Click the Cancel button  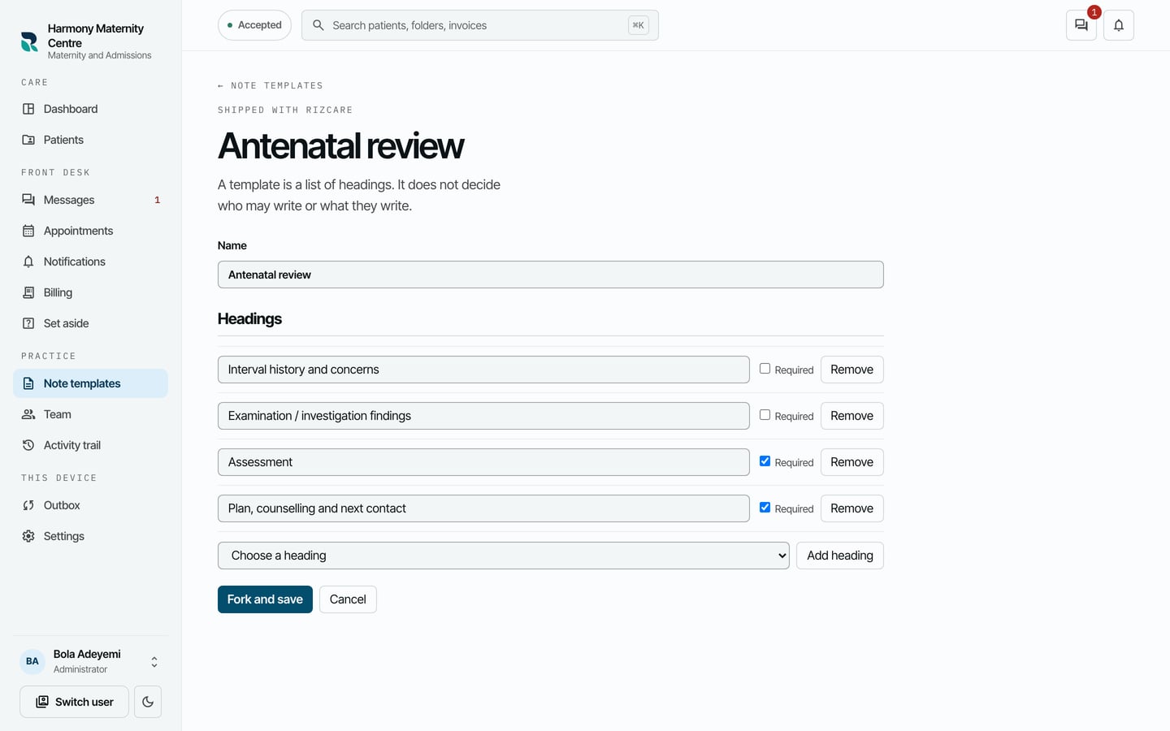pyautogui.click(x=348, y=599)
